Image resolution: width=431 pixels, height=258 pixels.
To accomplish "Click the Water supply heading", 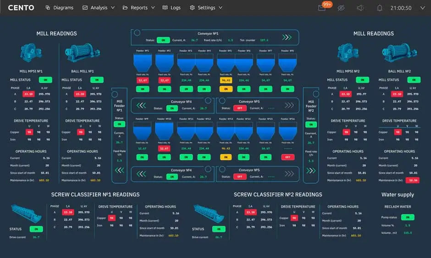I will [x=398, y=195].
